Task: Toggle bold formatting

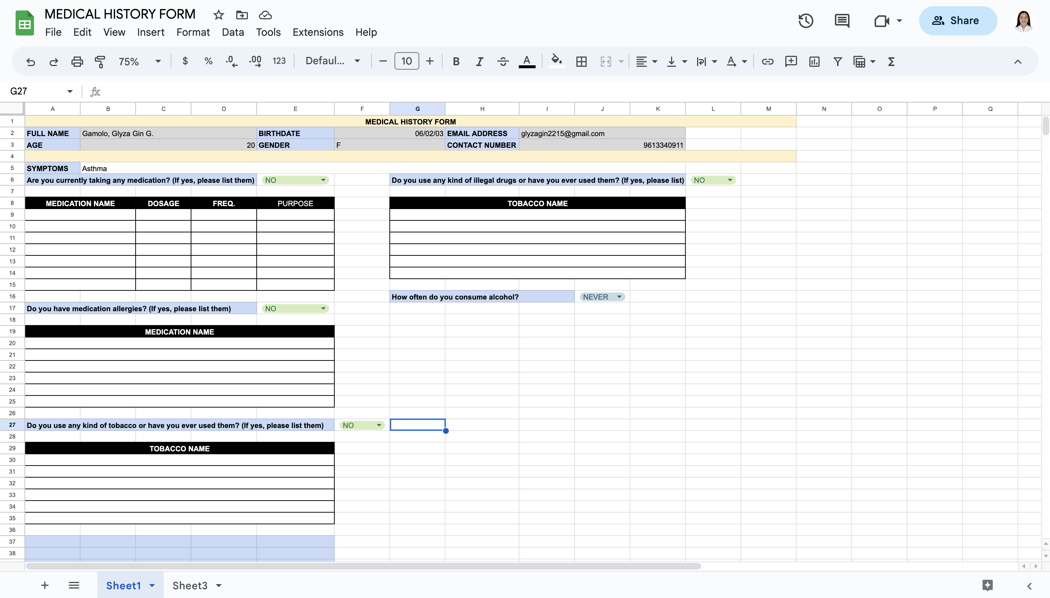Action: (x=456, y=62)
